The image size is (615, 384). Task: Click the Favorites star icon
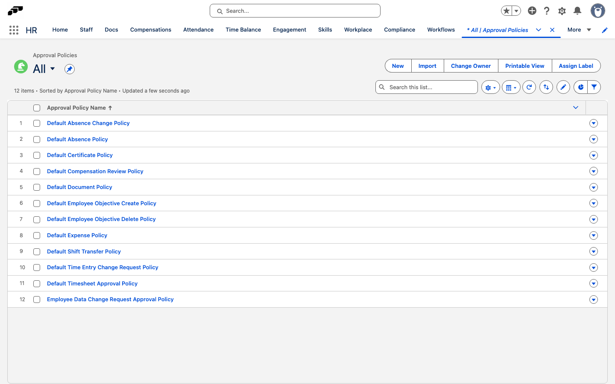pyautogui.click(x=507, y=11)
